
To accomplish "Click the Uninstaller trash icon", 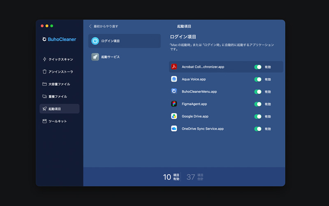I will 44,71.
